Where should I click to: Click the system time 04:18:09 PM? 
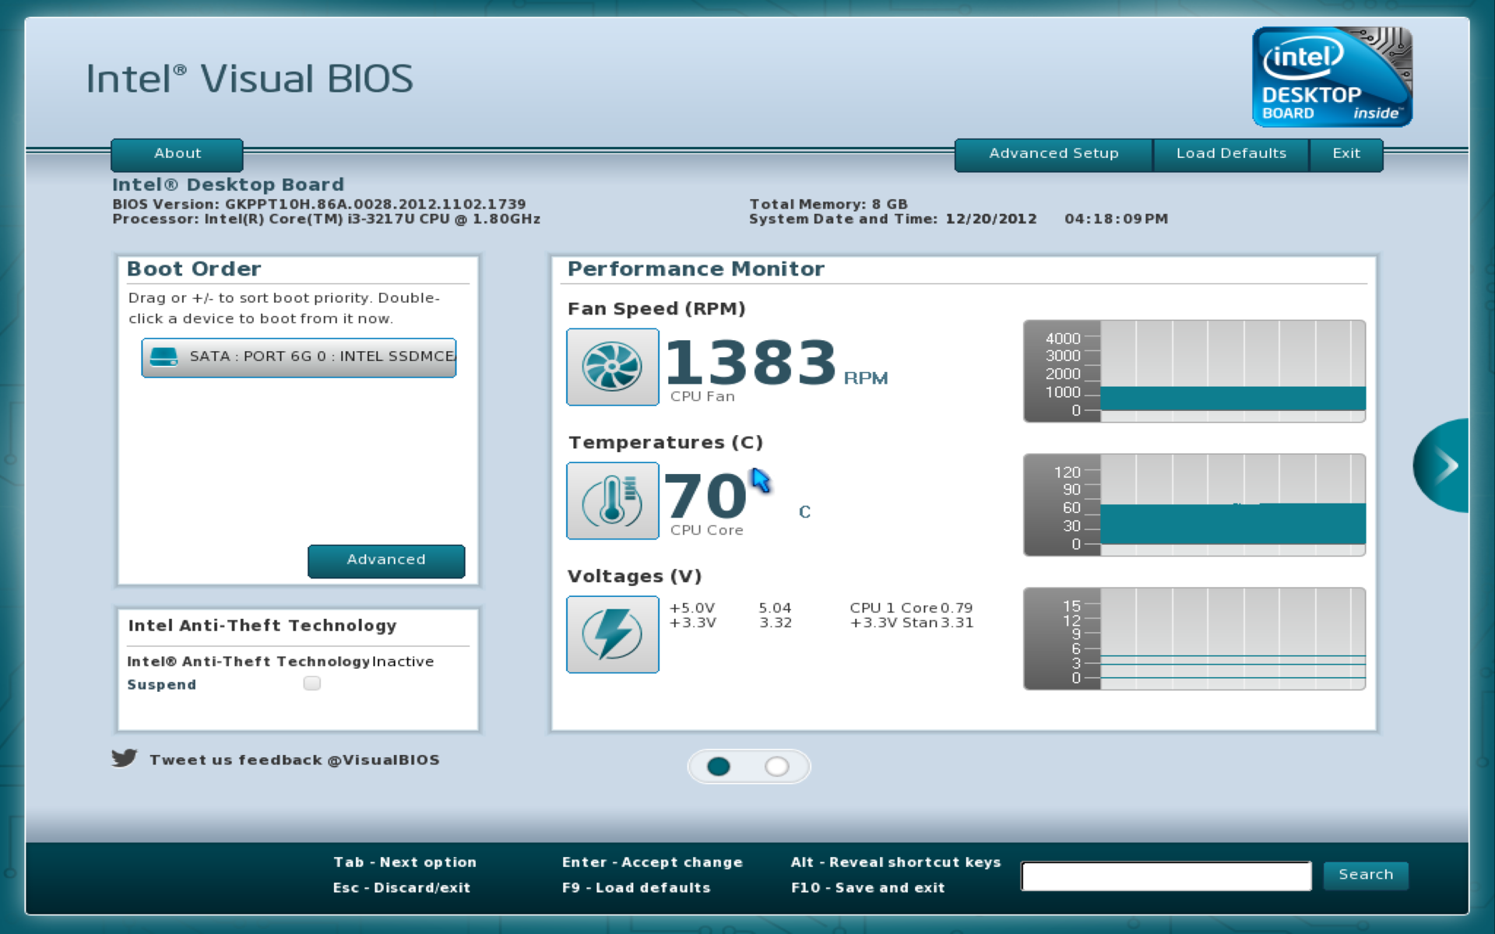1116,219
